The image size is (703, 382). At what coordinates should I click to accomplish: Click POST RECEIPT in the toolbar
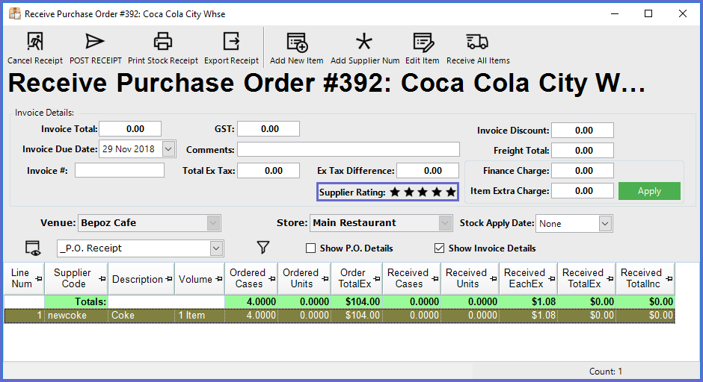[x=95, y=42]
